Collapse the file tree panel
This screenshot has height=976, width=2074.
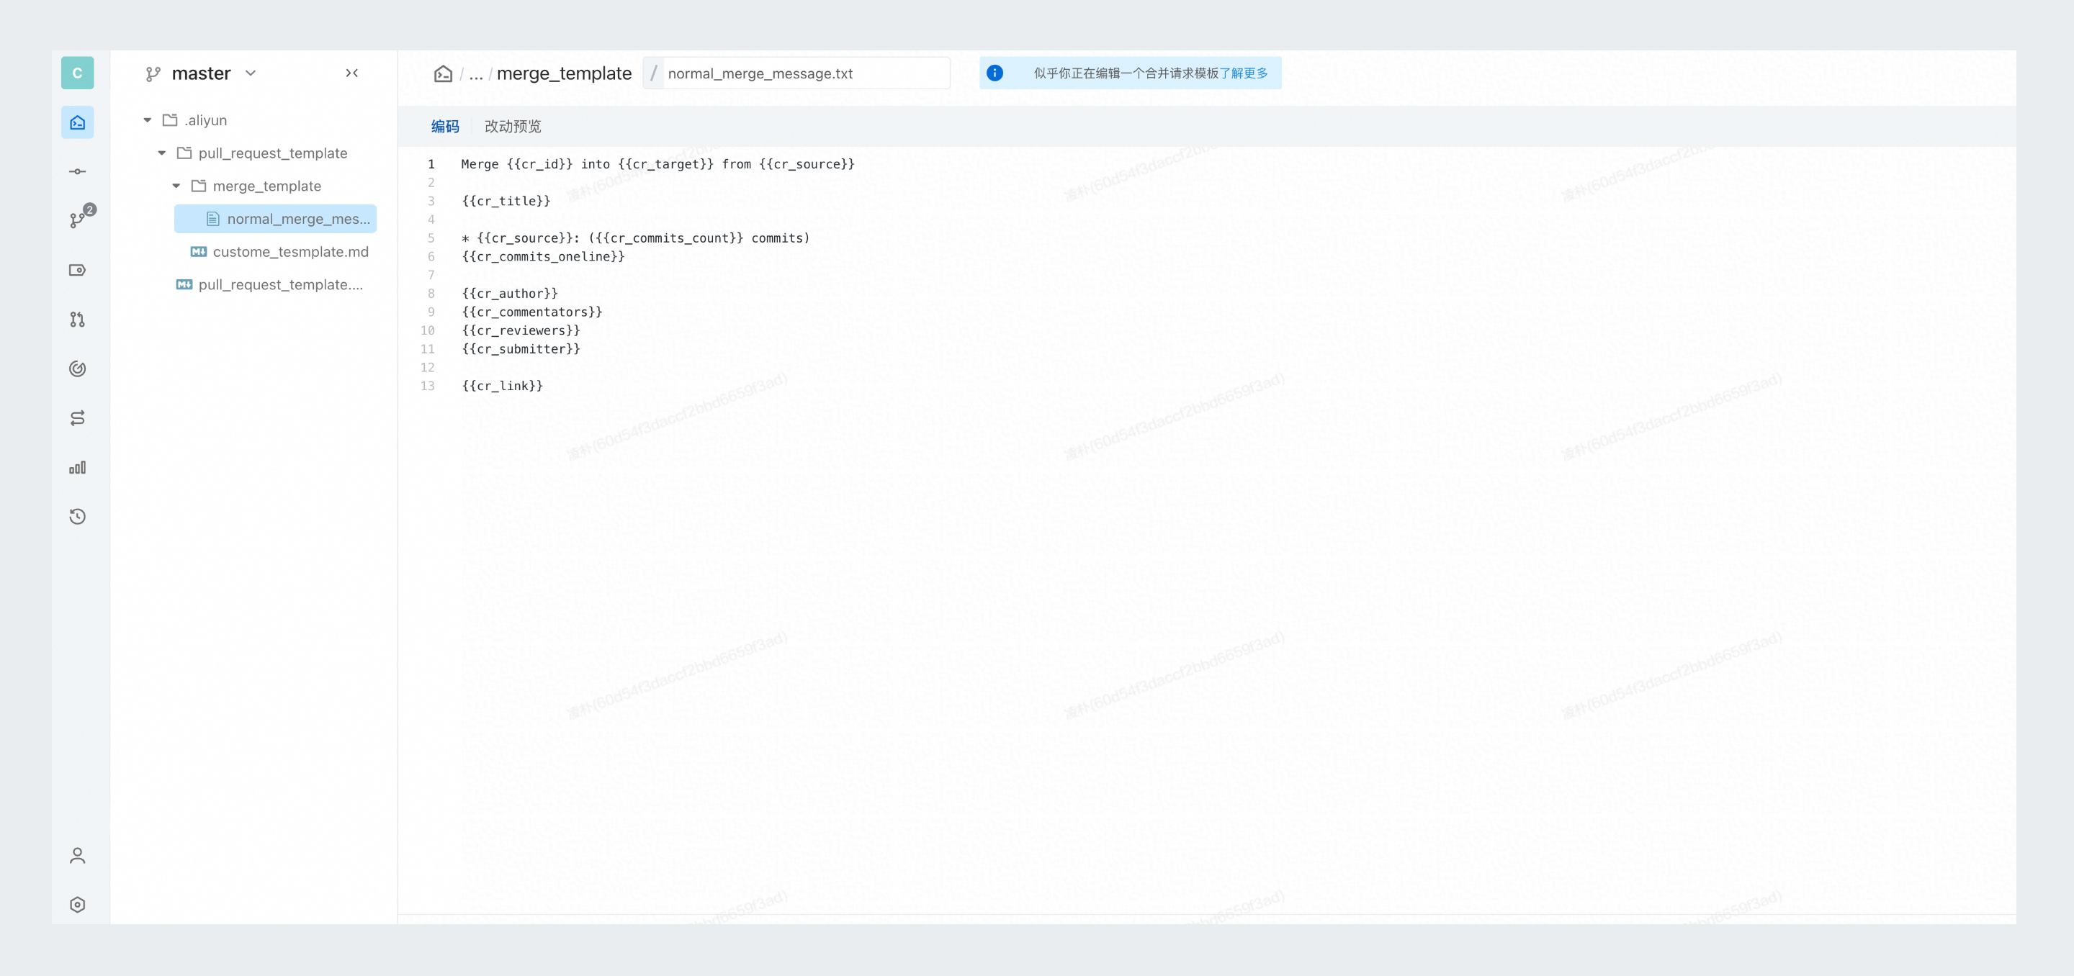352,73
